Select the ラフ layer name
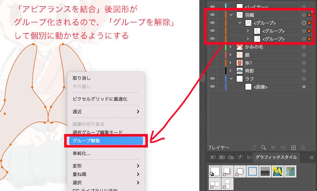This screenshot has width=317, height=191. pyautogui.click(x=250, y=79)
